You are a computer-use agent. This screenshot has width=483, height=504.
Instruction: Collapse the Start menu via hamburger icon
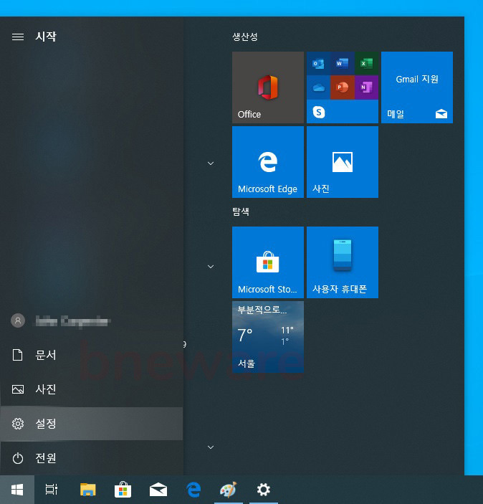(x=18, y=37)
